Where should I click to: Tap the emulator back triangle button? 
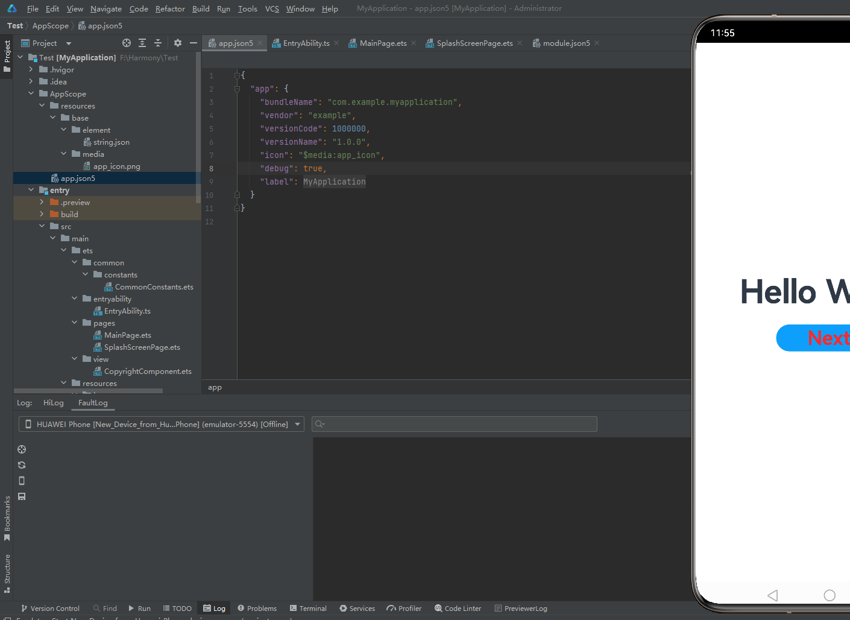[772, 595]
